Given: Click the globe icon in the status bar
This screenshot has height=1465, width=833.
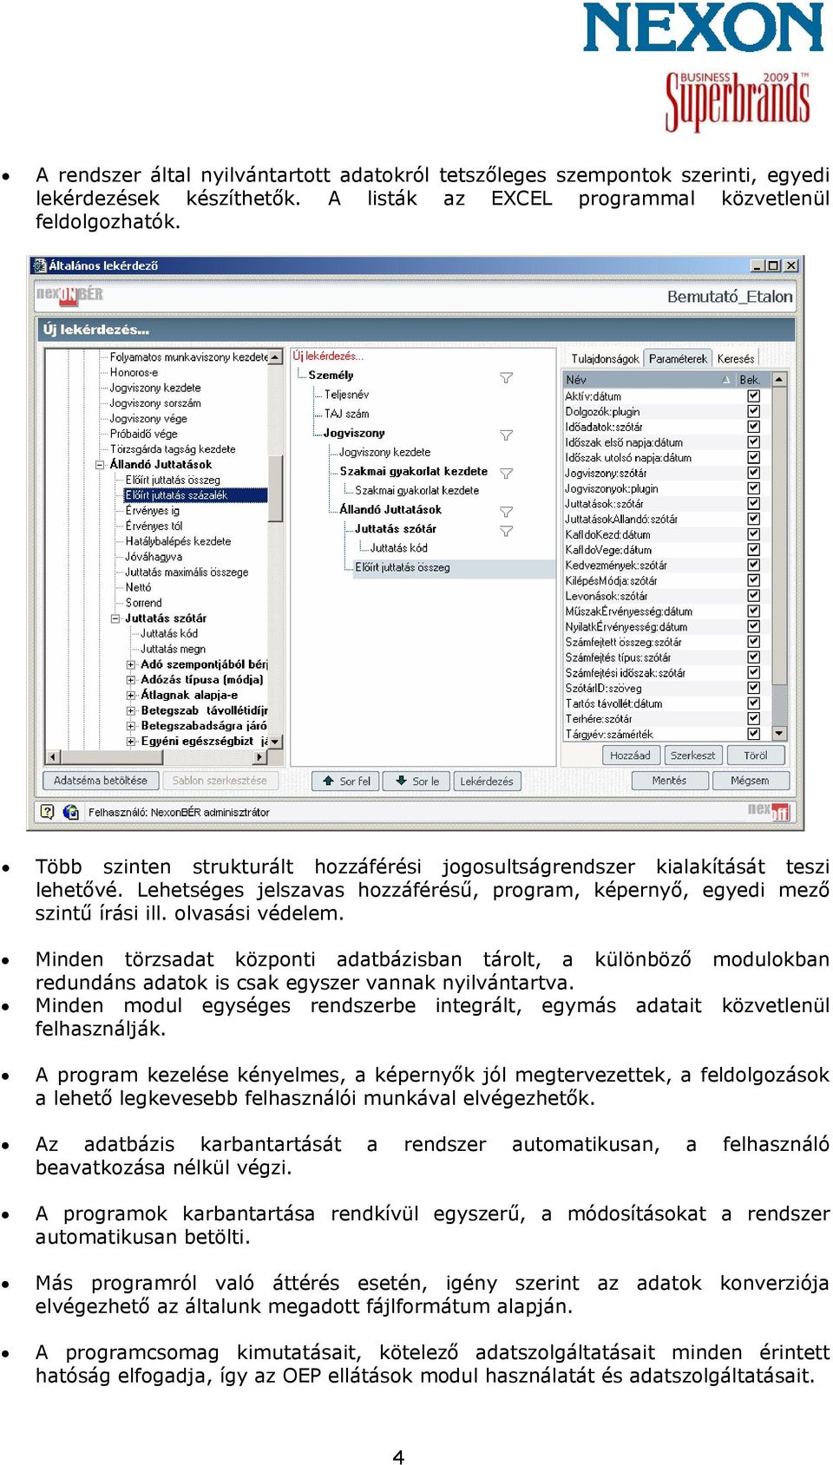Looking at the screenshot, I should point(70,812).
